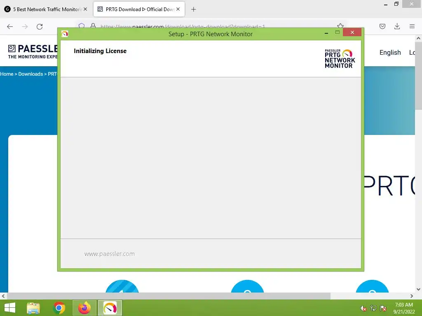Open the Action Center flag icon

point(383,308)
